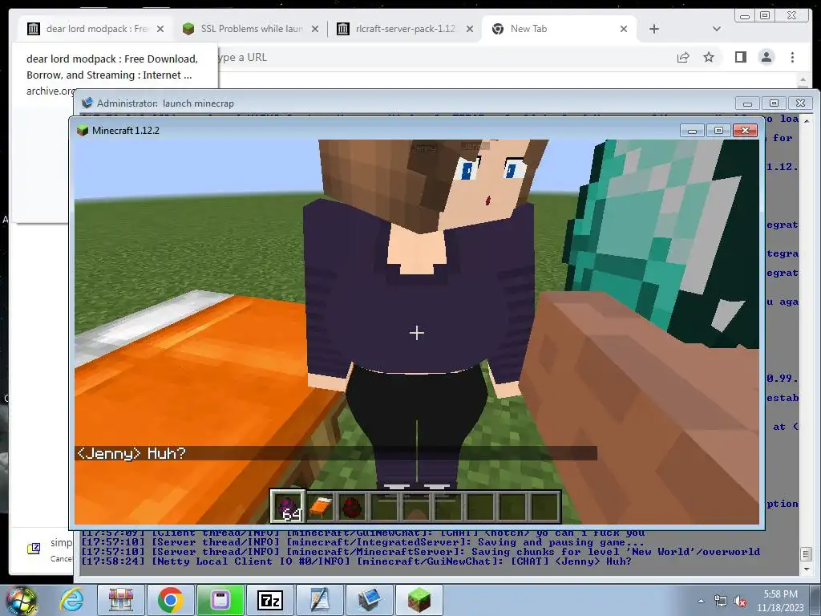Viewport: 821px width, 616px height.
Task: Open the taskbar icon left of Chrome
Action: click(121, 600)
